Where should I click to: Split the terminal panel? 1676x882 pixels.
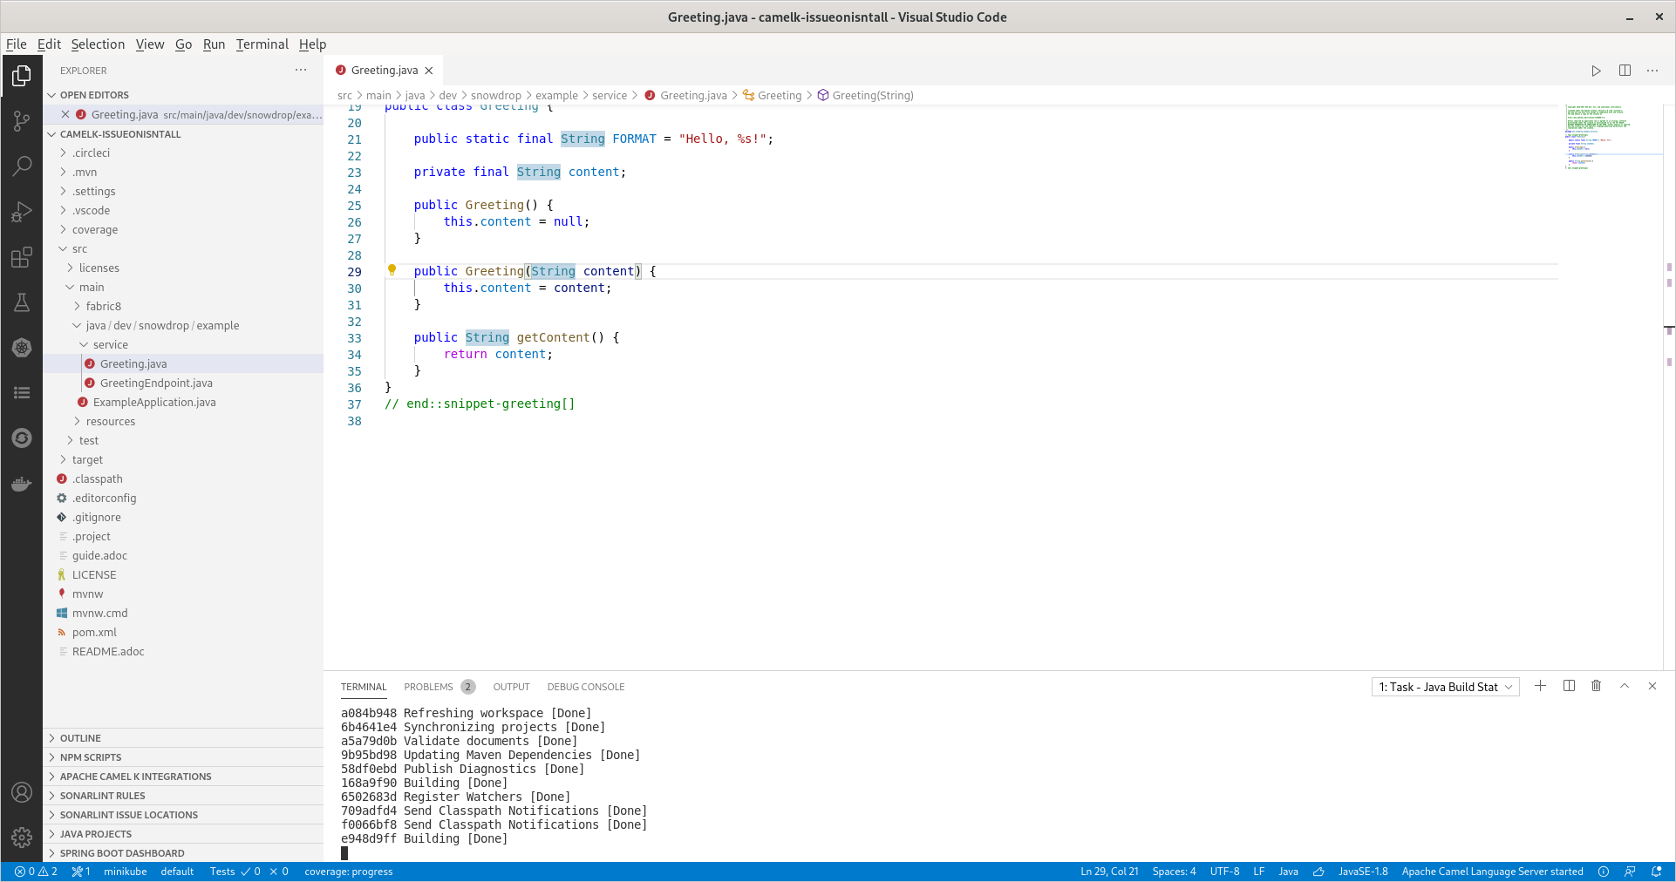click(1569, 686)
